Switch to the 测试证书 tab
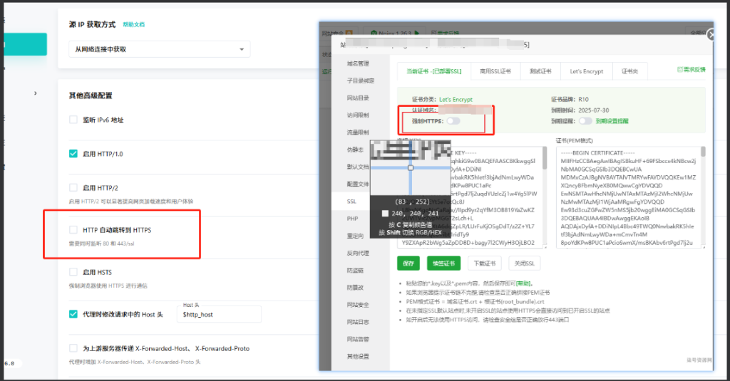Viewport: 730px width, 381px height. click(540, 71)
